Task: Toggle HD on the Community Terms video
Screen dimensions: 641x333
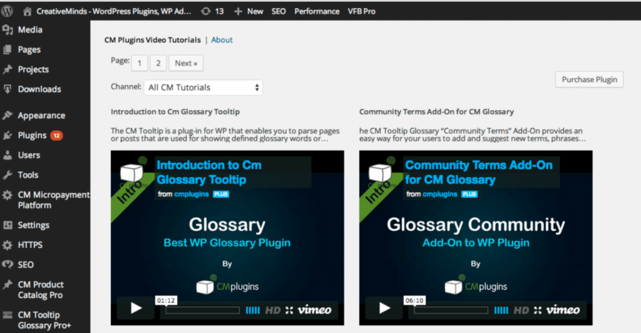Action: coord(521,310)
